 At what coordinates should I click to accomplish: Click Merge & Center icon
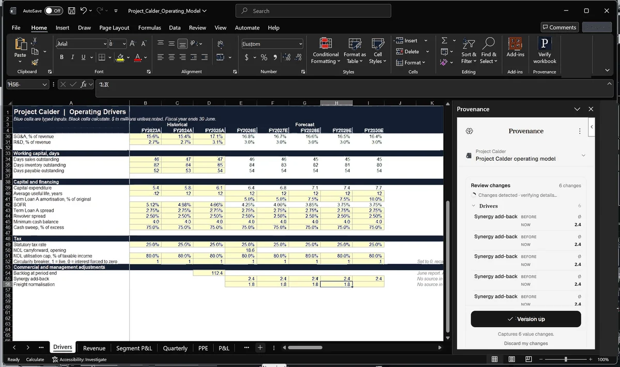tap(220, 57)
